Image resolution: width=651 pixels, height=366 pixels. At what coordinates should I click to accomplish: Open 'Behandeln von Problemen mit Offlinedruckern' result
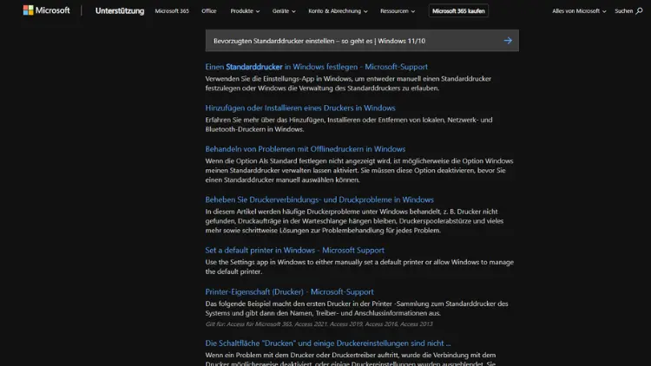[306, 149]
